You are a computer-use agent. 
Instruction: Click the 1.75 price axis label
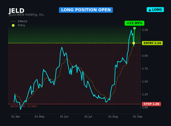pos(145,69)
